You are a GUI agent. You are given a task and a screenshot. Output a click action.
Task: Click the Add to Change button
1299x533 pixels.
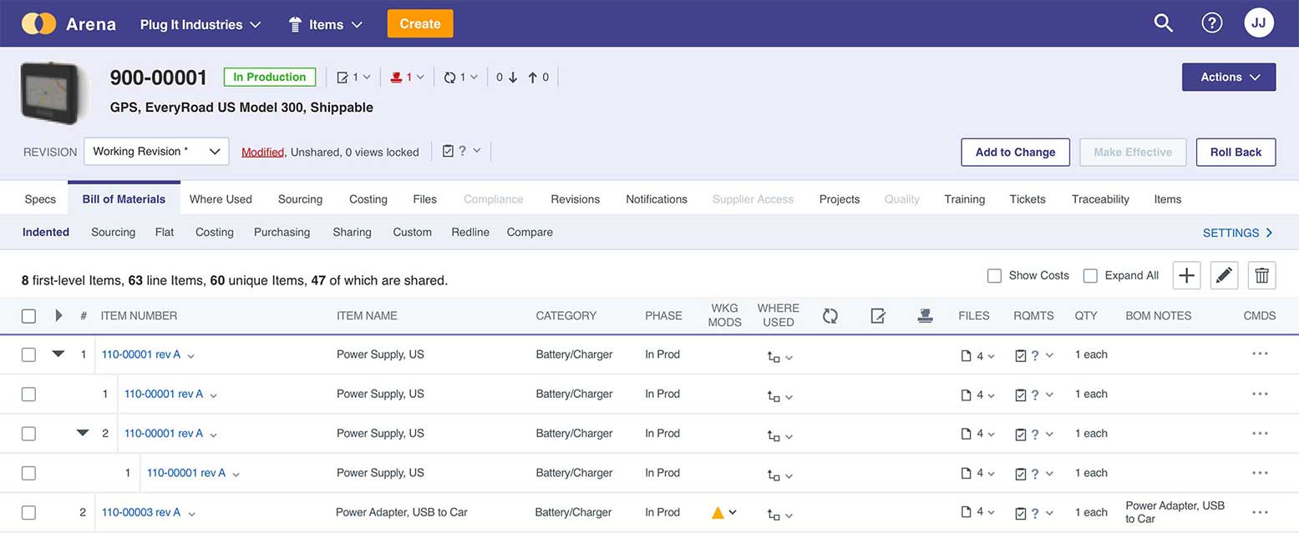point(1015,152)
